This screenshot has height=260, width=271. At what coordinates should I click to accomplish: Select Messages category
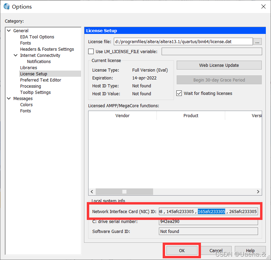tap(23, 99)
